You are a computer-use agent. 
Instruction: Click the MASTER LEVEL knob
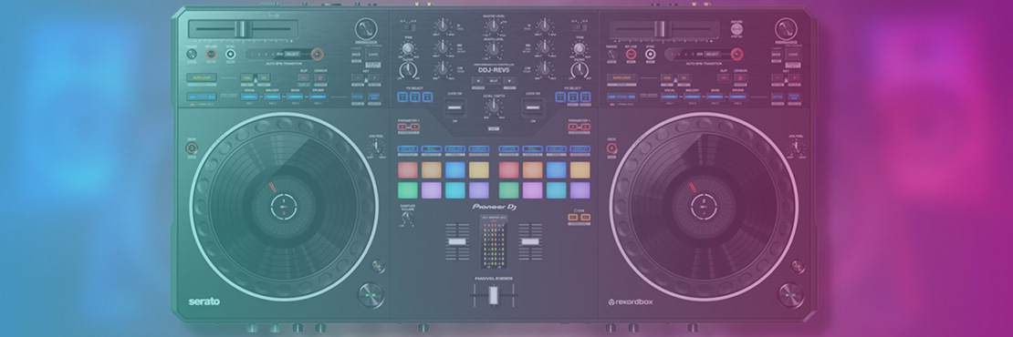tap(493, 26)
